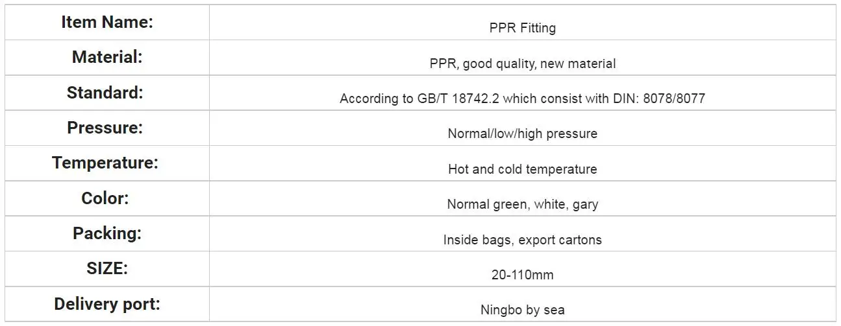Screen dimensions: 841x326
Task: Select Ningbo by sea value text
Action: [522, 310]
